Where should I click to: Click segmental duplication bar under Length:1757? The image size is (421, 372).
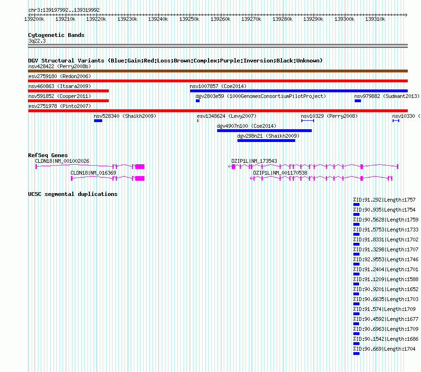(x=356, y=204)
